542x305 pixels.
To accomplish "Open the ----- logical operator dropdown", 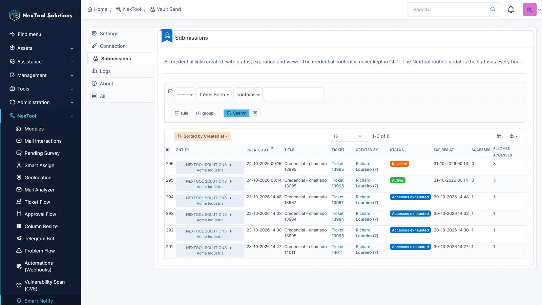I will point(185,95).
